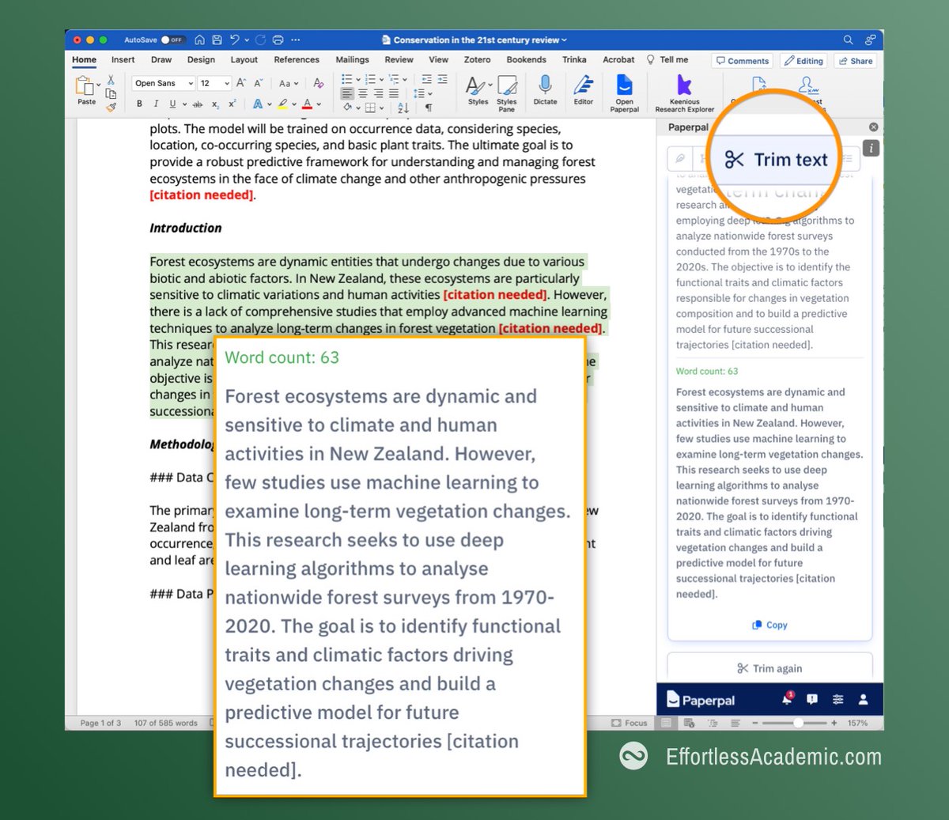Open the font color dropdown arrow

click(x=319, y=104)
